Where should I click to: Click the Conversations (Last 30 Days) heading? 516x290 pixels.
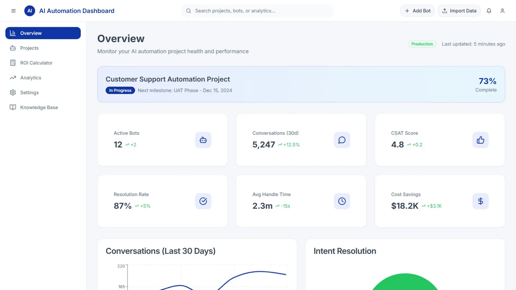160,251
